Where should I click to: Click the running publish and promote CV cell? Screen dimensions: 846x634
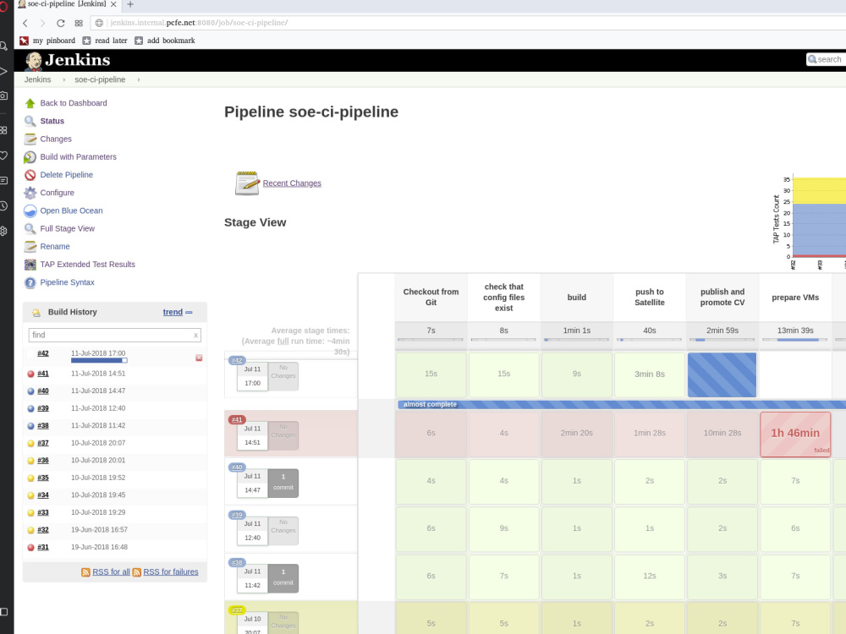[x=722, y=374]
